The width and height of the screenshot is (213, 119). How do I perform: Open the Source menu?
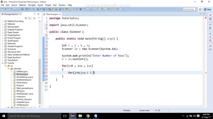(14, 5)
